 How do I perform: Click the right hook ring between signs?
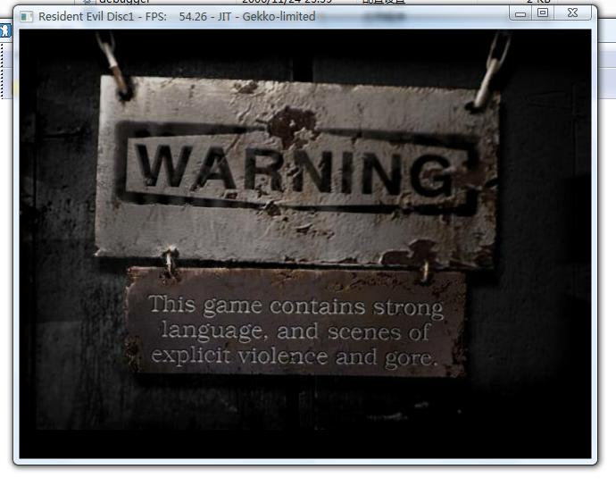pyautogui.click(x=425, y=268)
